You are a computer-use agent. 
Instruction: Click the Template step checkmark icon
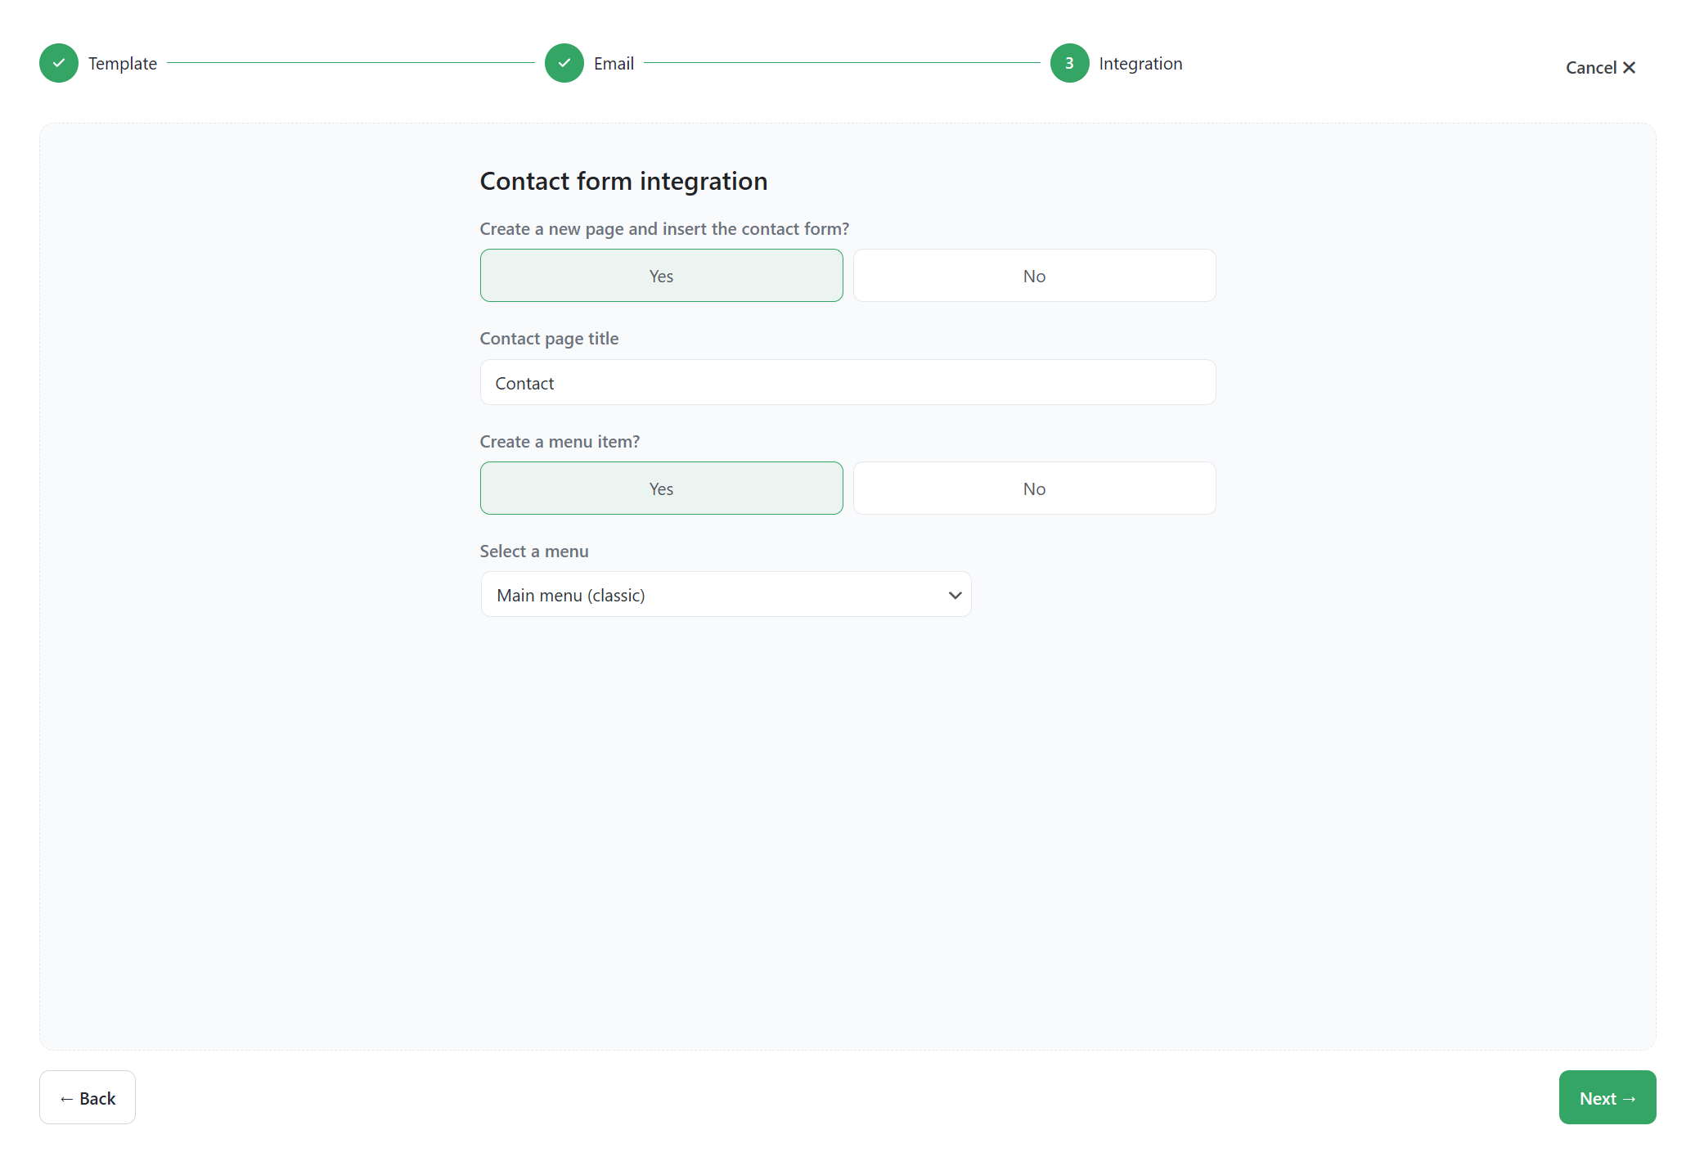(x=59, y=63)
